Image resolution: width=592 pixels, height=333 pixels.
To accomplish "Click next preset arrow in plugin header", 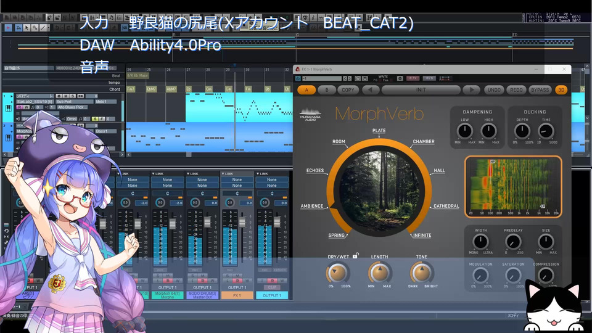I will (x=349, y=78).
